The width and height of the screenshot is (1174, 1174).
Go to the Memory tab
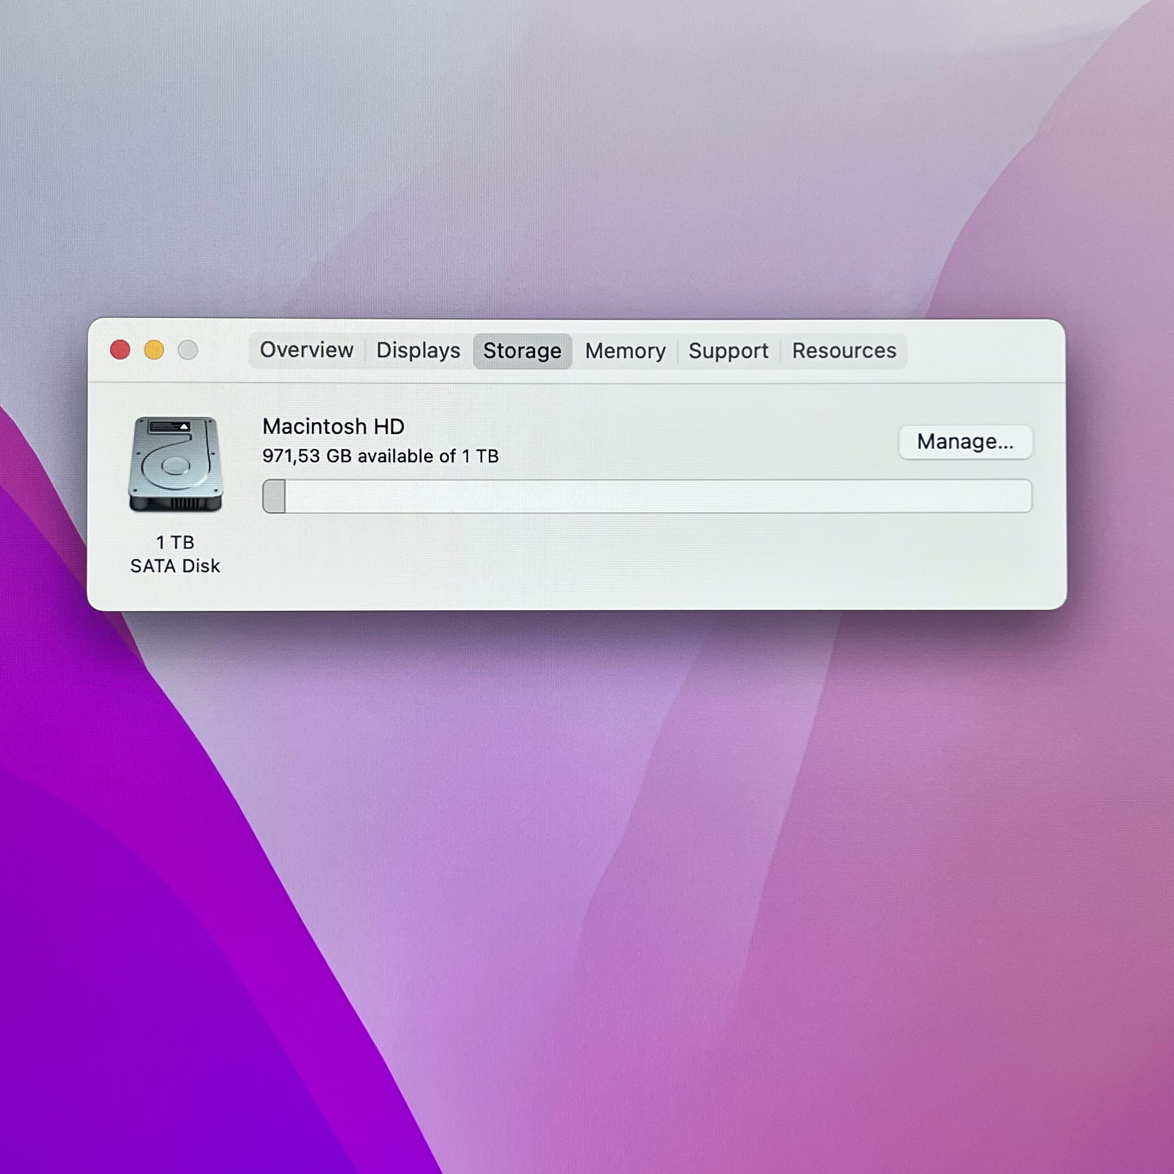[x=625, y=351]
